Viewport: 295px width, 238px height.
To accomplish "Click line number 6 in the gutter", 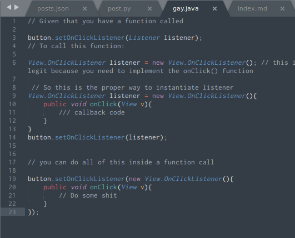I will tap(14, 63).
